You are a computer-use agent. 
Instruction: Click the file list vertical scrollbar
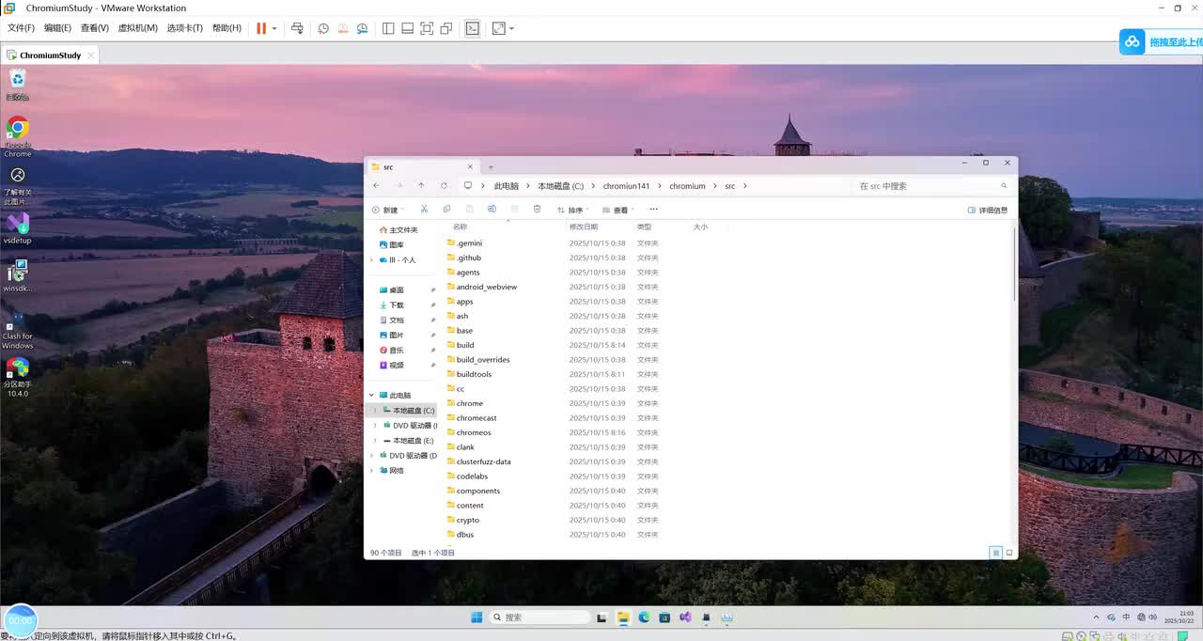(1015, 263)
